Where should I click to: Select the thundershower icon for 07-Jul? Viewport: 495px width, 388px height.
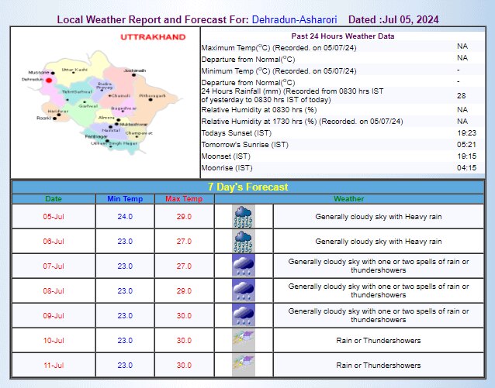[244, 266]
